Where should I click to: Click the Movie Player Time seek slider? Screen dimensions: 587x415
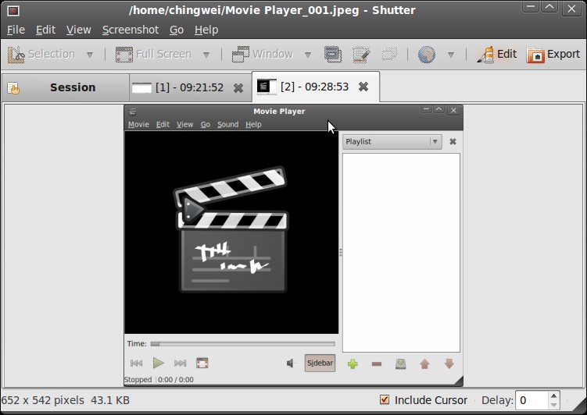[x=242, y=344]
